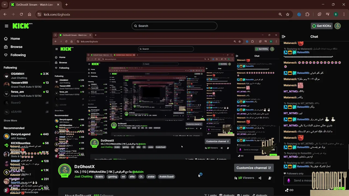The image size is (349, 196).
Task: Open offline sSAHM channel
Action: (26, 112)
